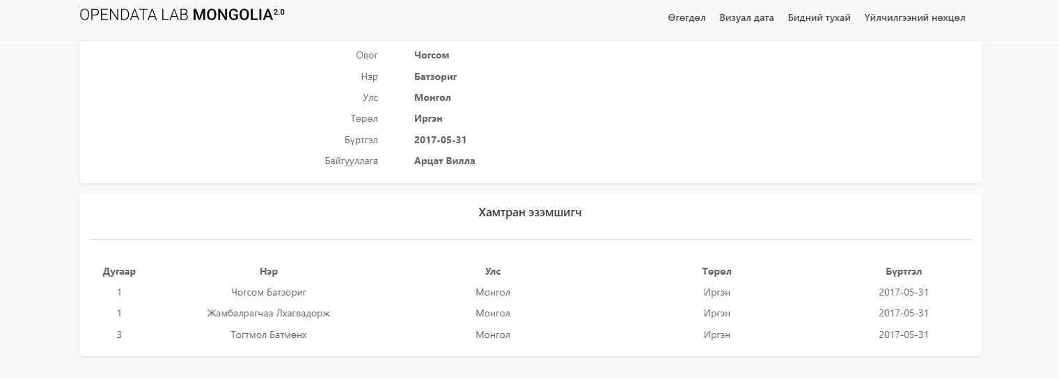Click the bold 2017-05-31 registration value
This screenshot has height=379, width=1059.
pyautogui.click(x=440, y=140)
